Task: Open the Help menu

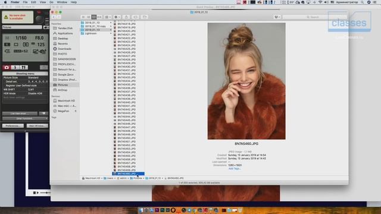Action: coord(74,2)
